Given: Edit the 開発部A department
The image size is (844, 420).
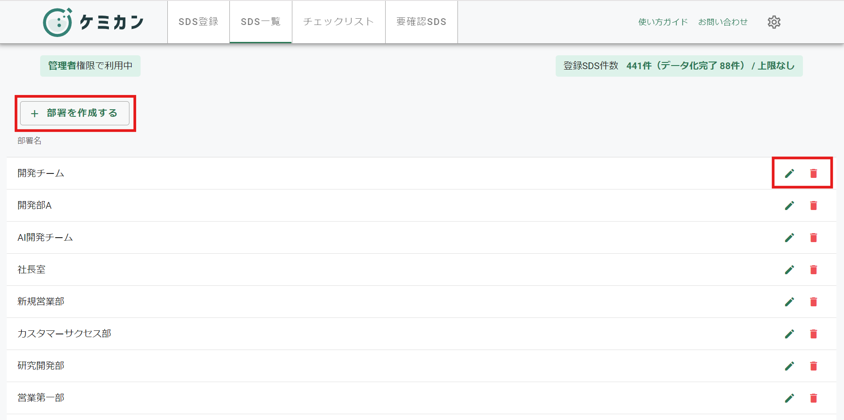Looking at the screenshot, I should tap(790, 206).
